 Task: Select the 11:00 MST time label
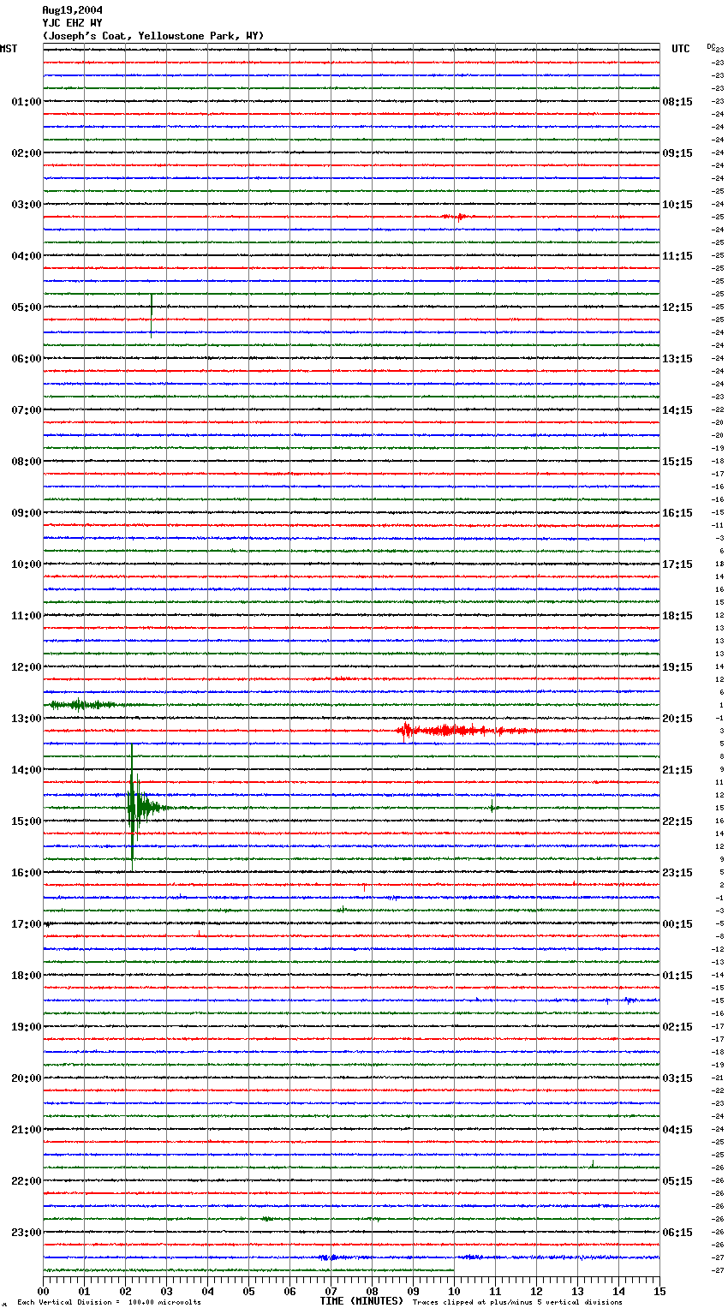(27, 616)
